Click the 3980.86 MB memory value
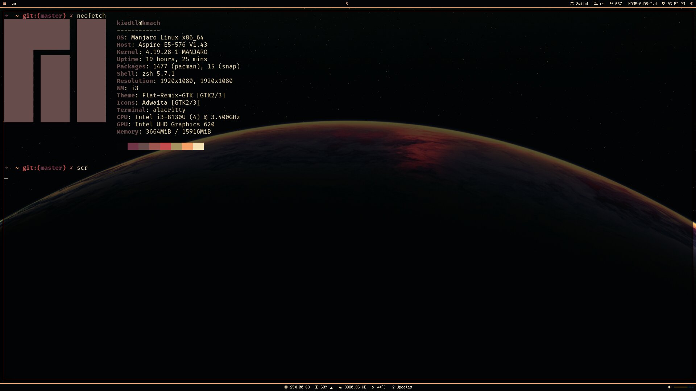This screenshot has width=696, height=391. 355,387
